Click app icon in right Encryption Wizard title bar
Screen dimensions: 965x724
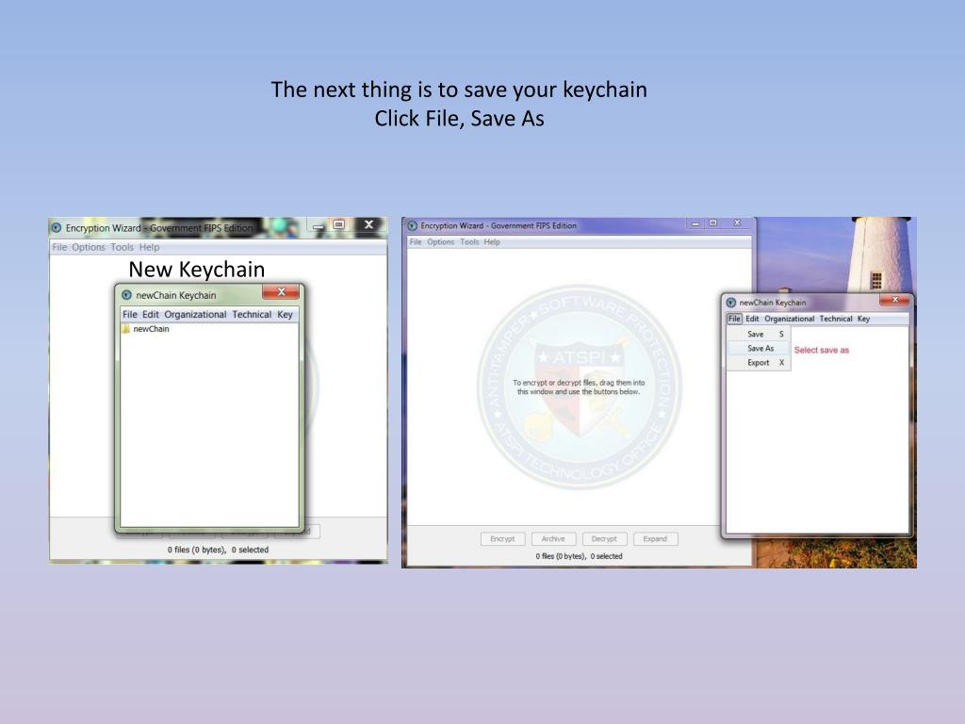(413, 226)
